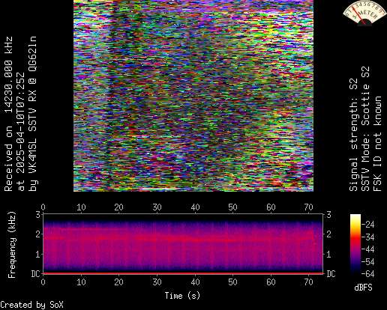Image resolution: width=387 pixels, height=310 pixels.
Task: Click the 'Signal strength: S2' text
Action: 354,135
